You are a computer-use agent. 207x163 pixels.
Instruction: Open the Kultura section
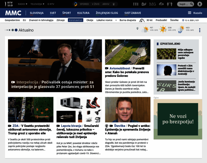click(83, 13)
